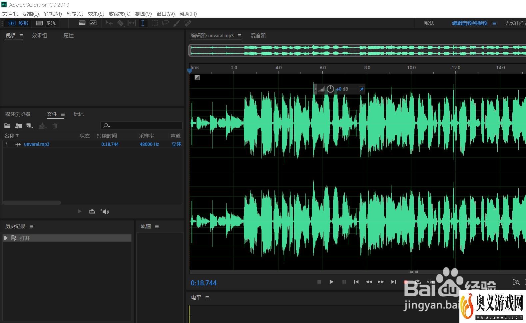
Task: Open edit-audio-to-video workspace menu
Action: (x=494, y=23)
